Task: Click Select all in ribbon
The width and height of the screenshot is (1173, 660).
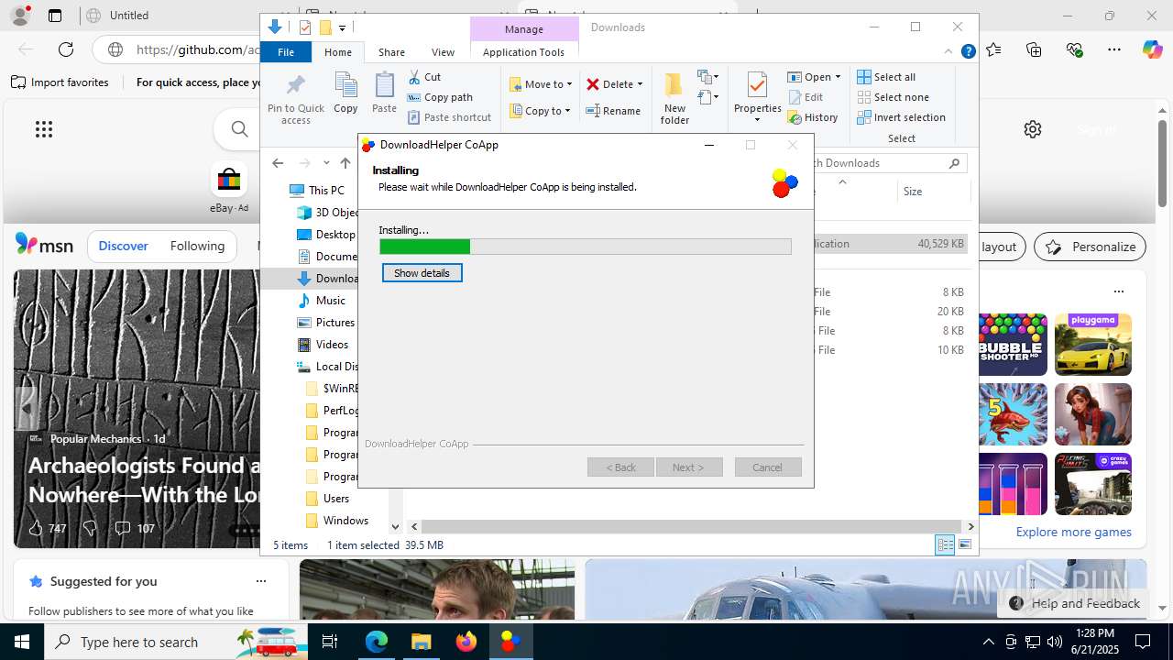Action: pyautogui.click(x=886, y=77)
